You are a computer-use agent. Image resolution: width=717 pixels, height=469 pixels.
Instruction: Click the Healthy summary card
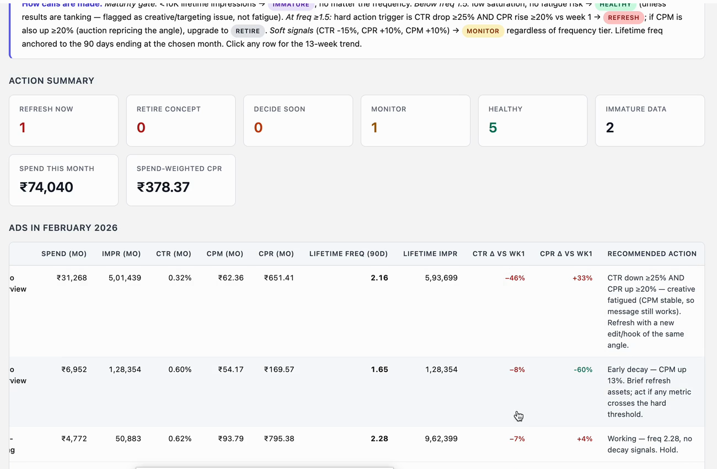coord(533,121)
